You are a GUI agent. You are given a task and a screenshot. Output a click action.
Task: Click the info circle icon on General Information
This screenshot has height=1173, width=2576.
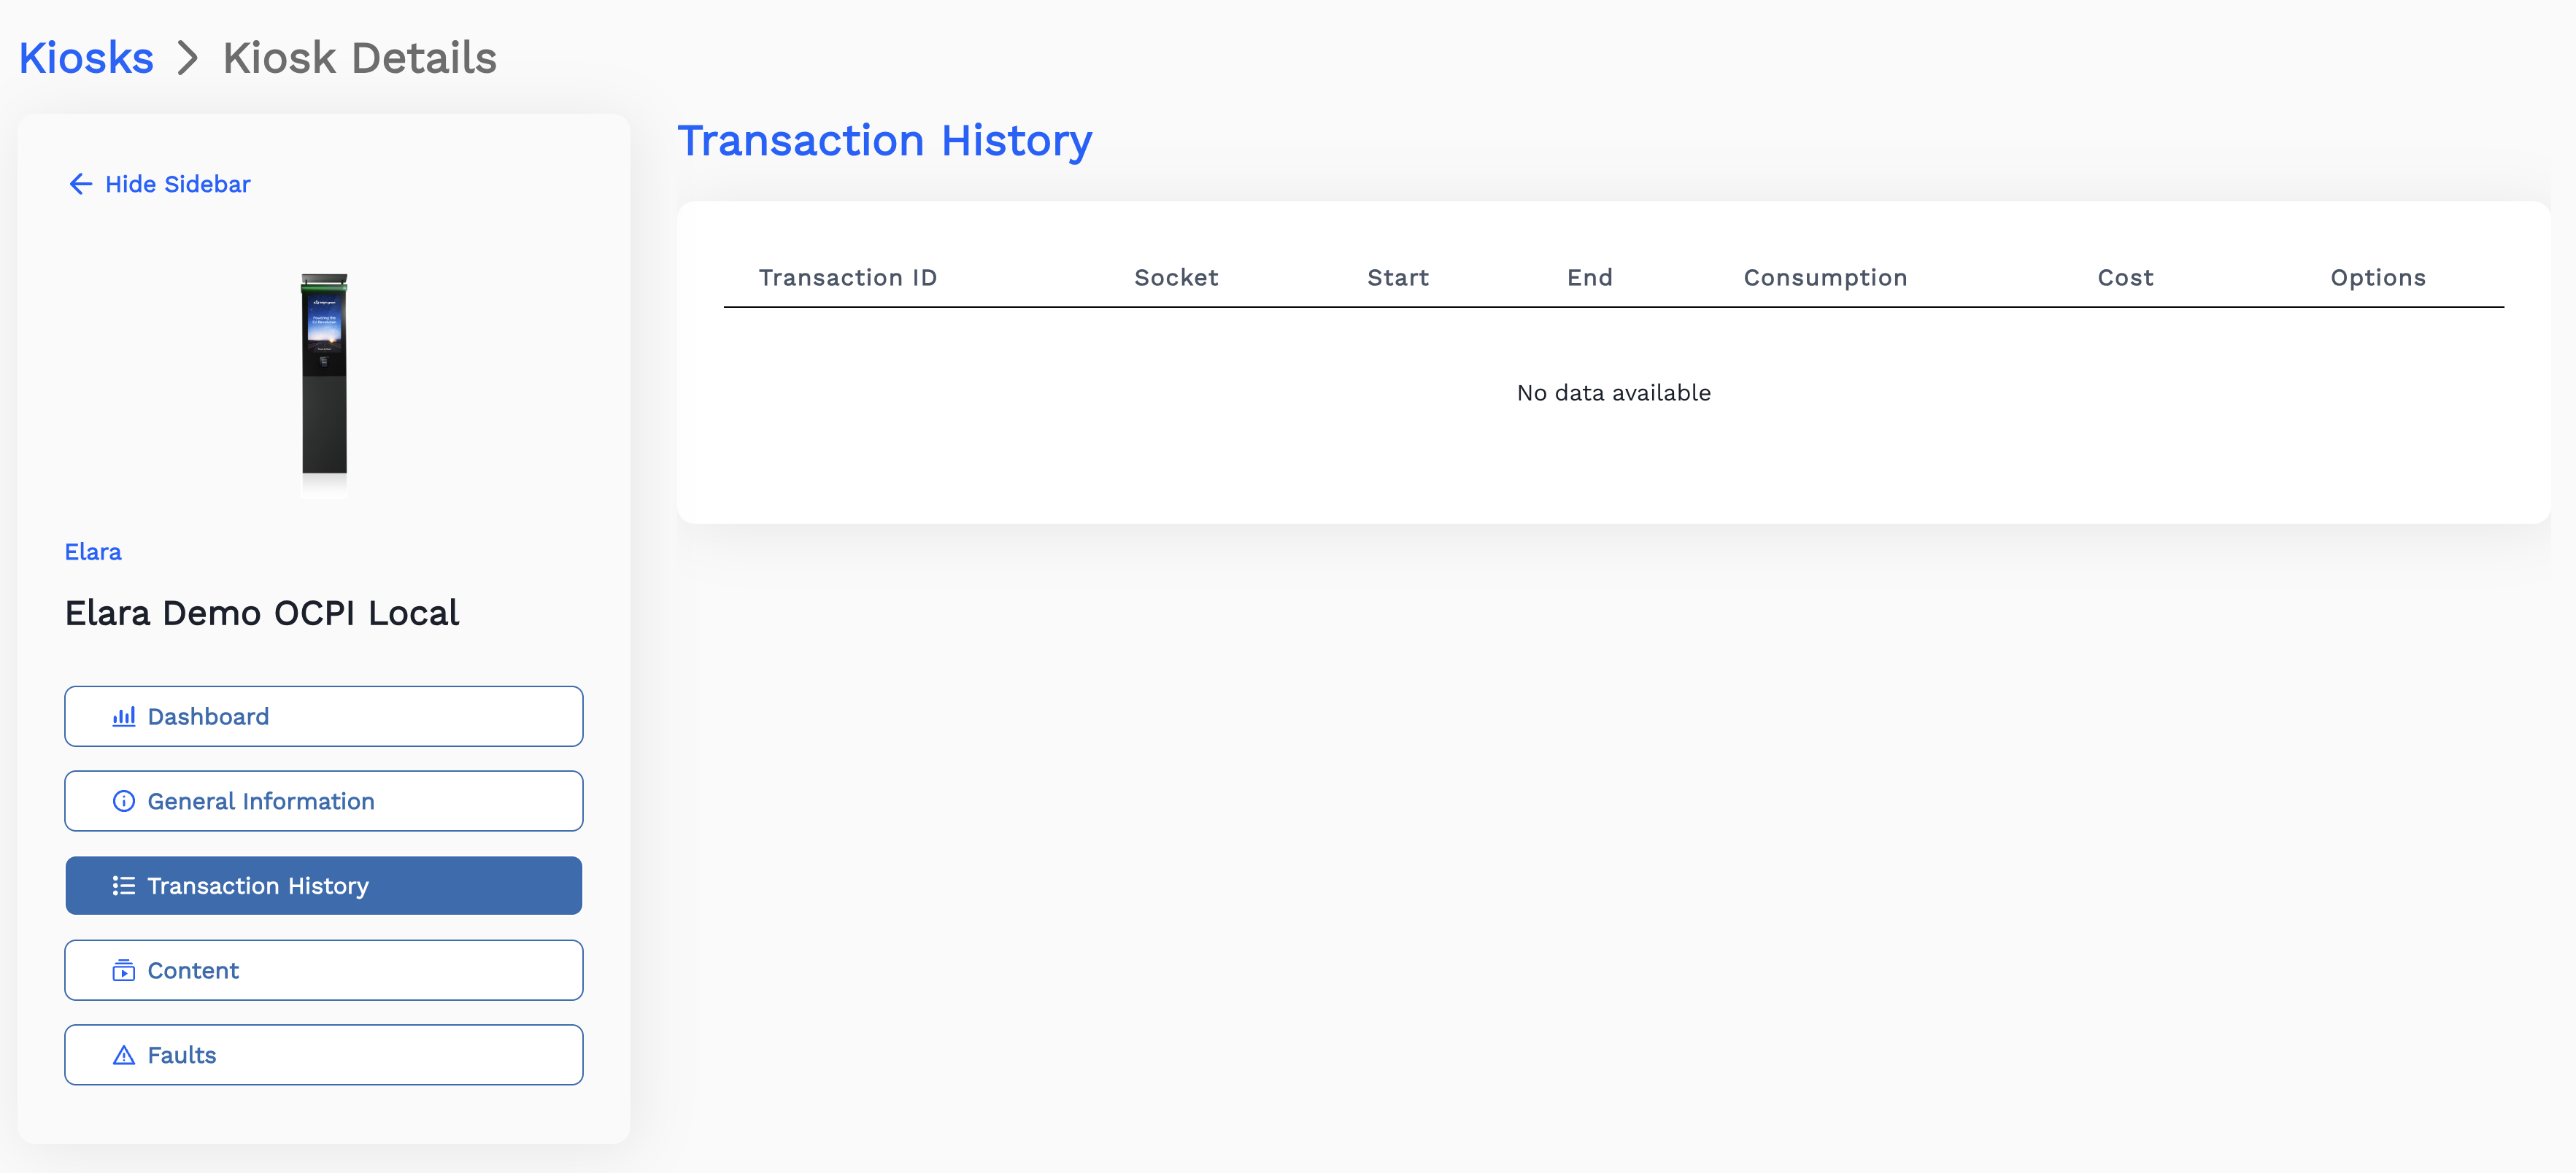124,801
